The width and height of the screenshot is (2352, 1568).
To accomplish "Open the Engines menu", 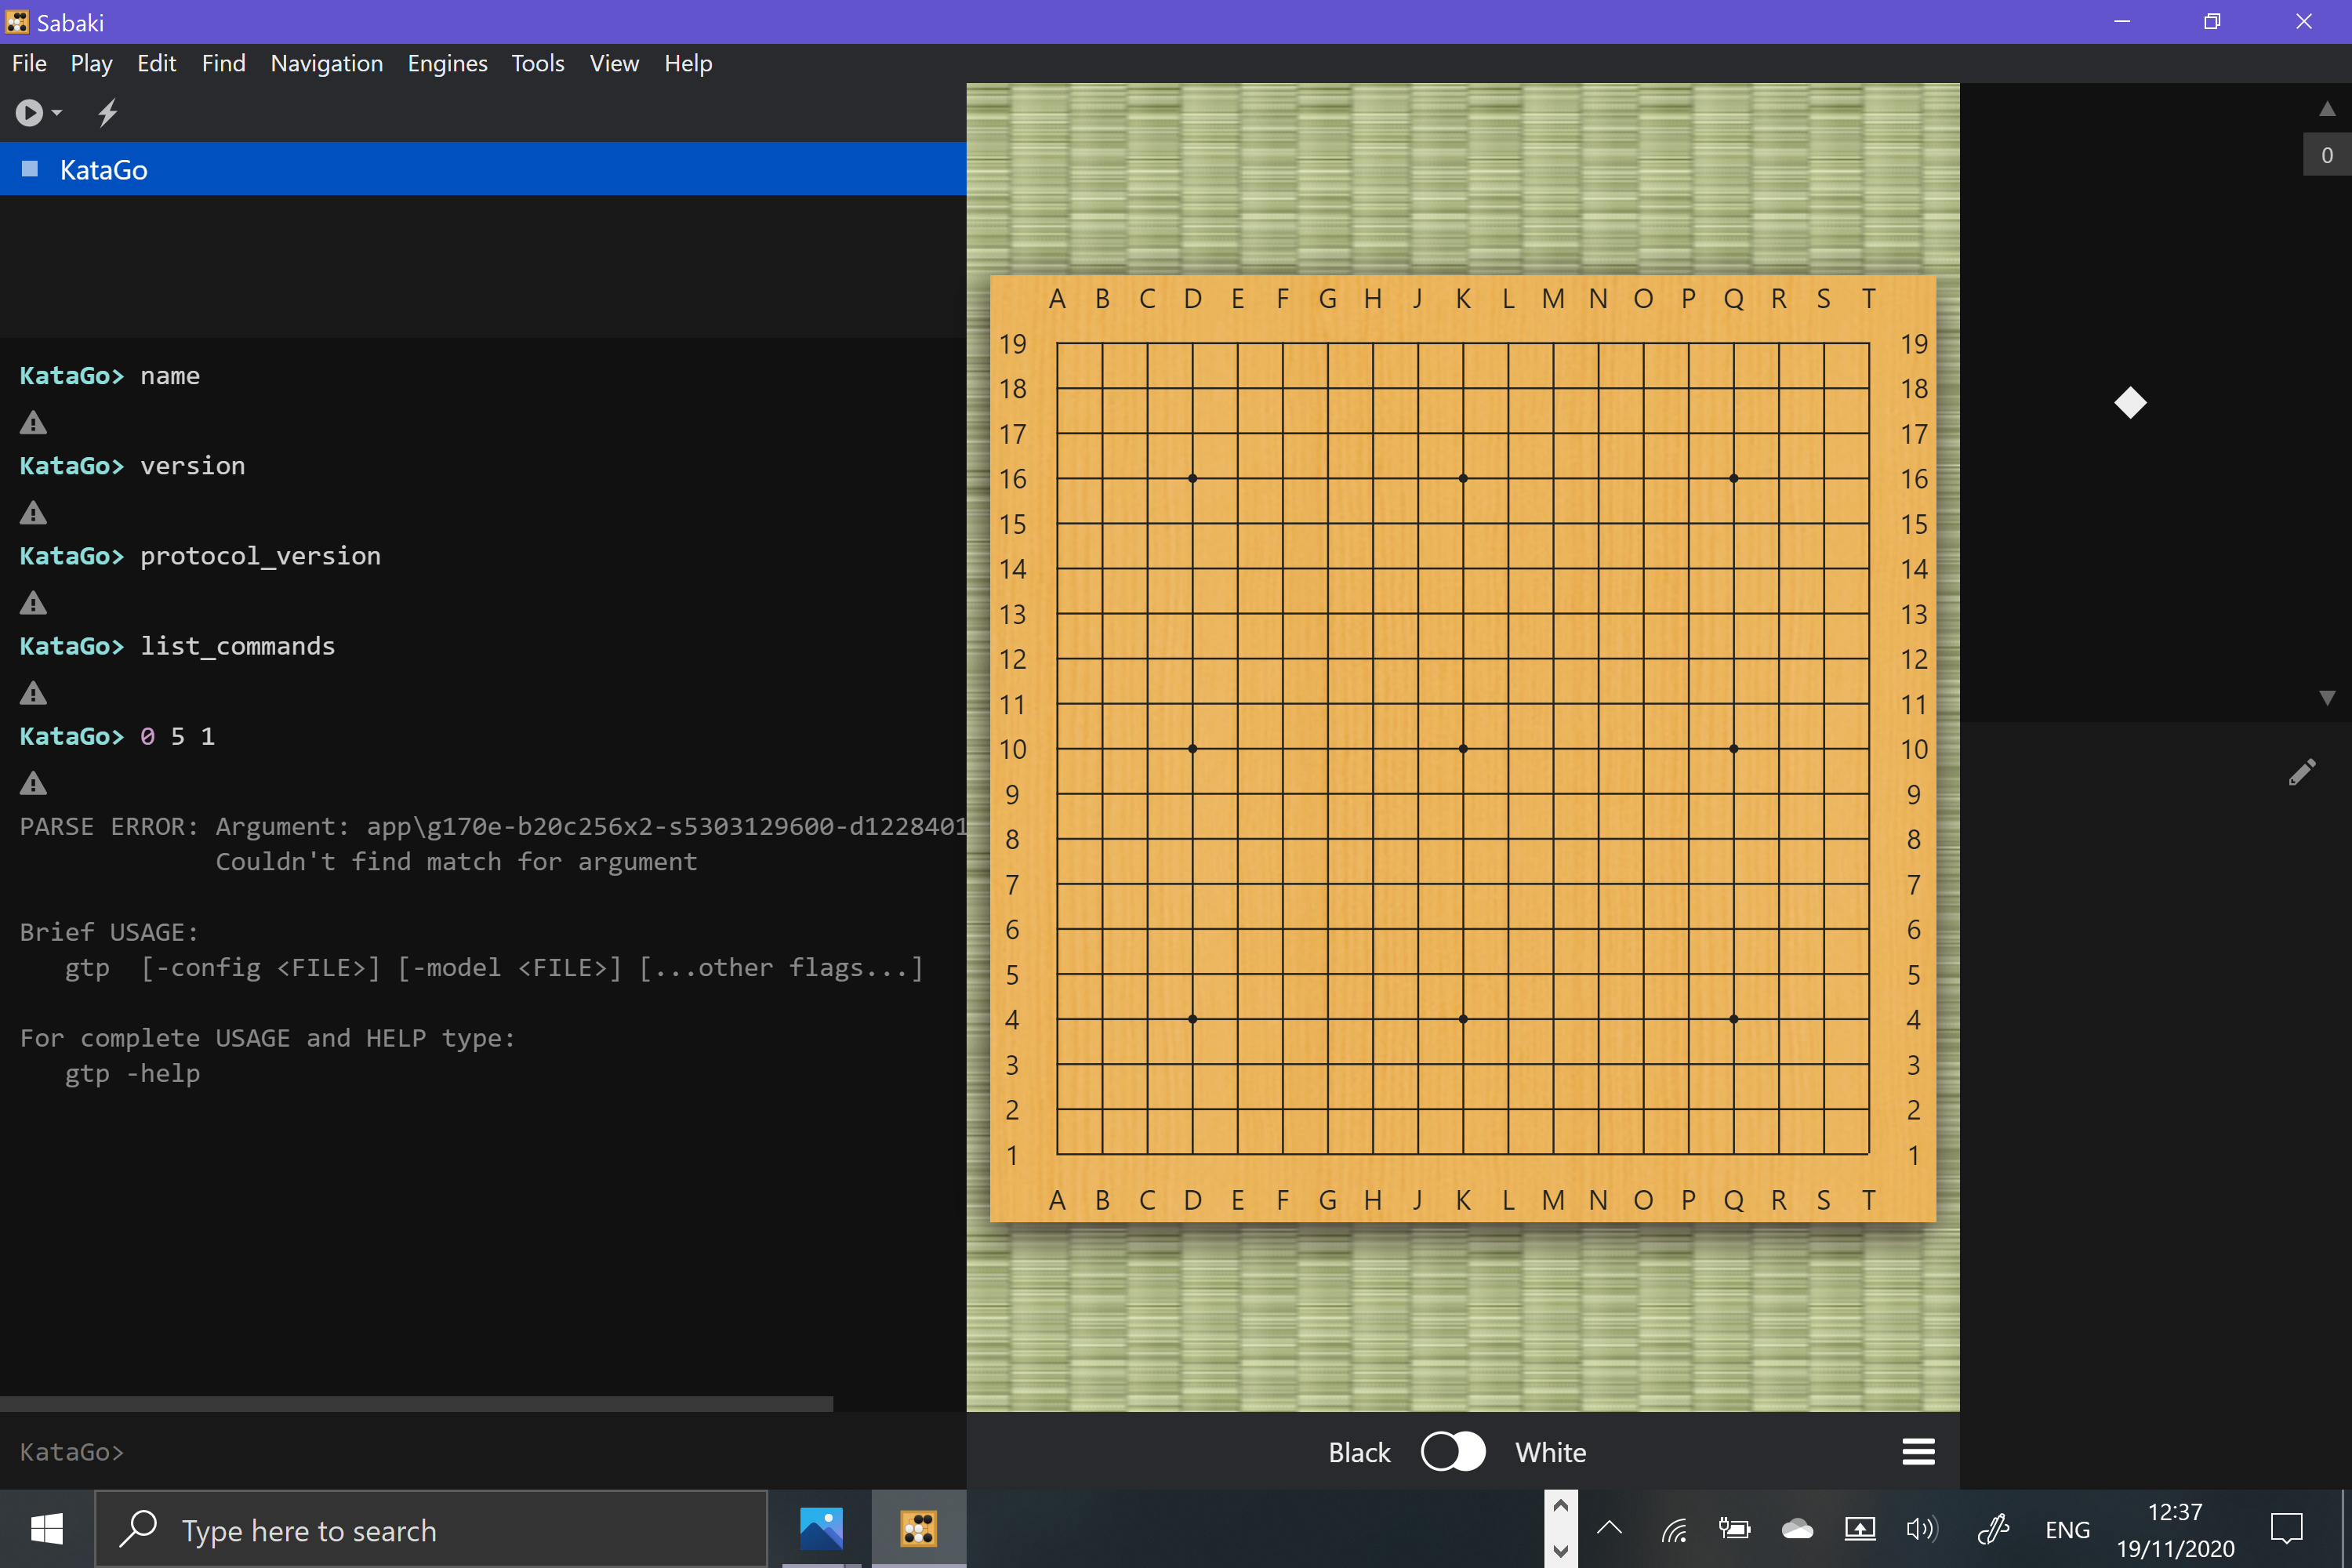I will 447,63.
